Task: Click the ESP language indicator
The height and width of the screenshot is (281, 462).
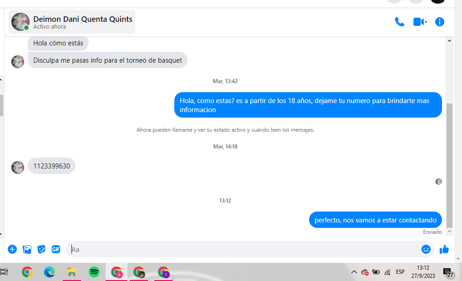Action: [400, 272]
